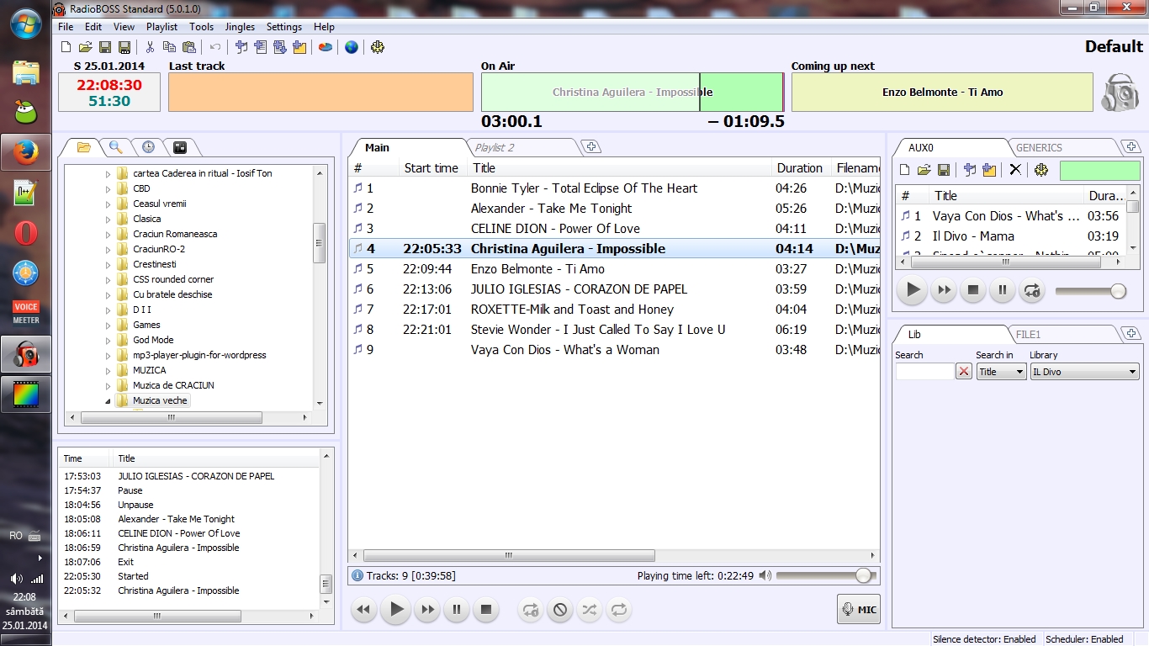Toggle stop-after-track (no-entry) button
The height and width of the screenshot is (646, 1149).
560,610
